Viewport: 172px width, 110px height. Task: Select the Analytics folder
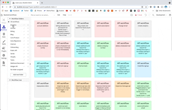pyautogui.click(x=13, y=25)
